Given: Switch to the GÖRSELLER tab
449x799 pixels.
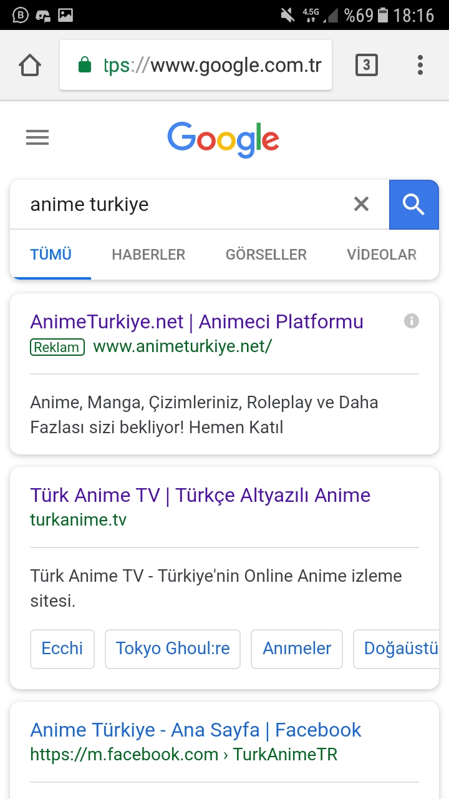Looking at the screenshot, I should (x=266, y=255).
